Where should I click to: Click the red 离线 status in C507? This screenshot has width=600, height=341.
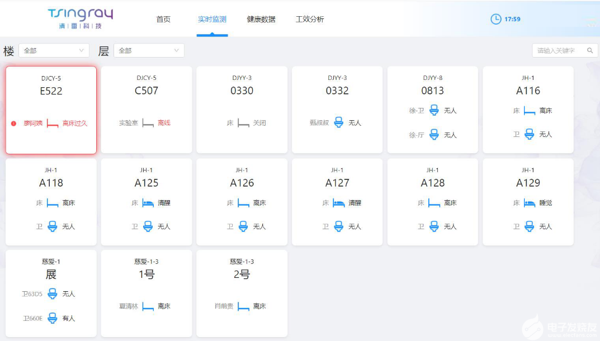click(x=164, y=123)
